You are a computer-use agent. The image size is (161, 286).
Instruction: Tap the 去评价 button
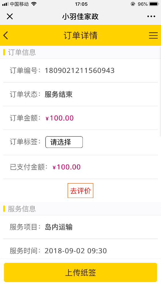[x=80, y=190]
